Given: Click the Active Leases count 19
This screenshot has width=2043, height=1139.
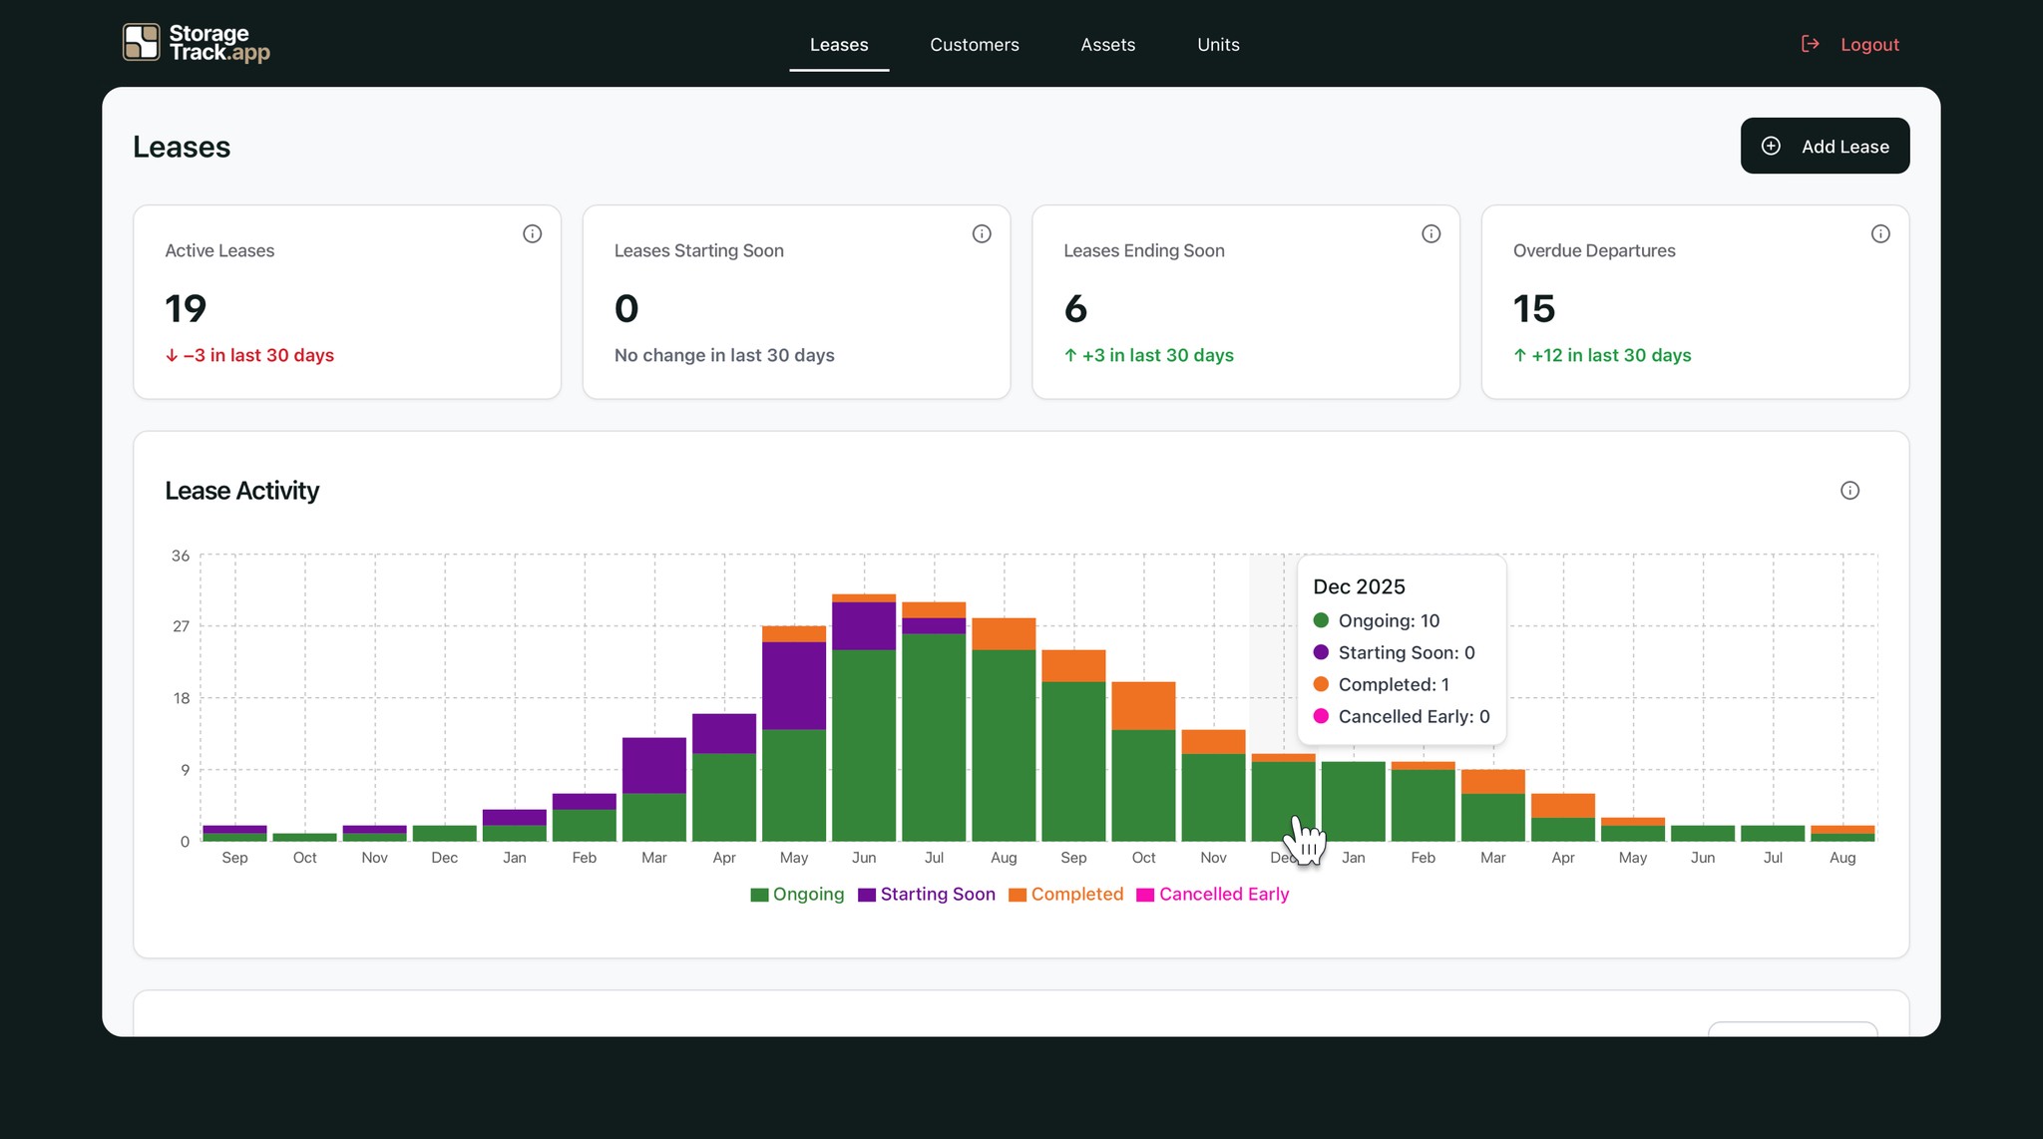Looking at the screenshot, I should point(186,308).
